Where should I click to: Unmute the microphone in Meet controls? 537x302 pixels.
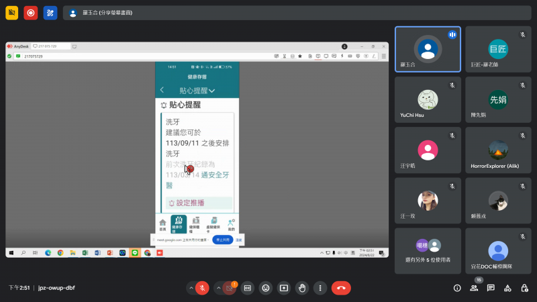pyautogui.click(x=202, y=288)
